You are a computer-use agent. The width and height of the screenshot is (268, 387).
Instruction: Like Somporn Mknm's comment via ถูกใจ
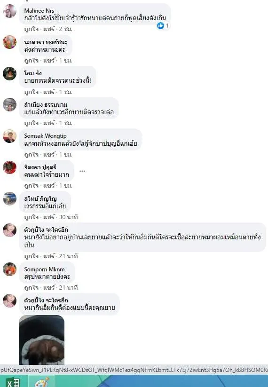tap(32, 287)
